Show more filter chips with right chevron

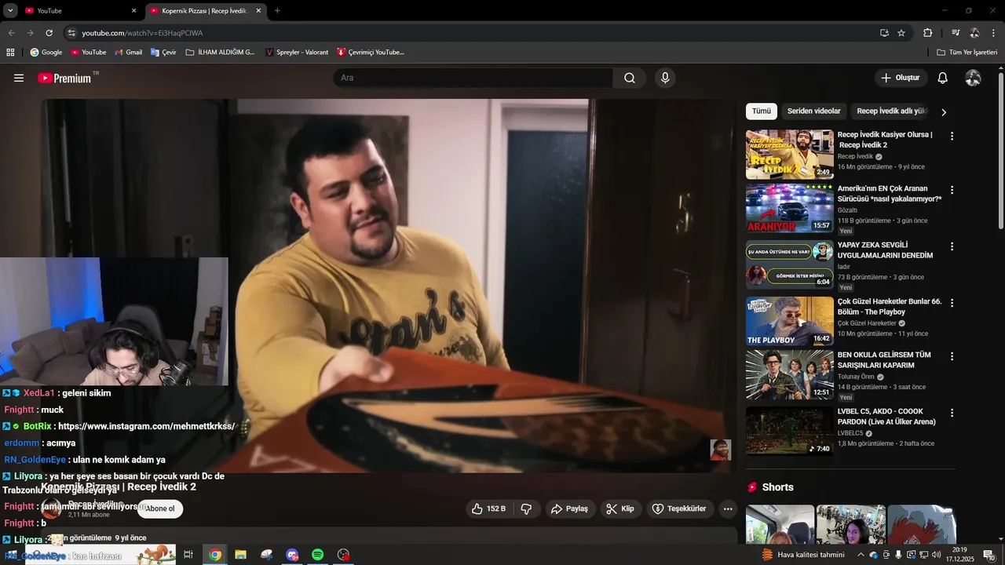tap(944, 112)
